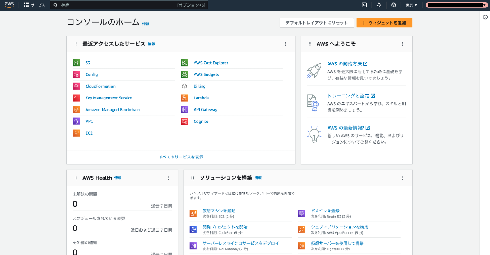Open the help question-mark icon
Image resolution: width=490 pixels, height=255 pixels.
(x=394, y=5)
